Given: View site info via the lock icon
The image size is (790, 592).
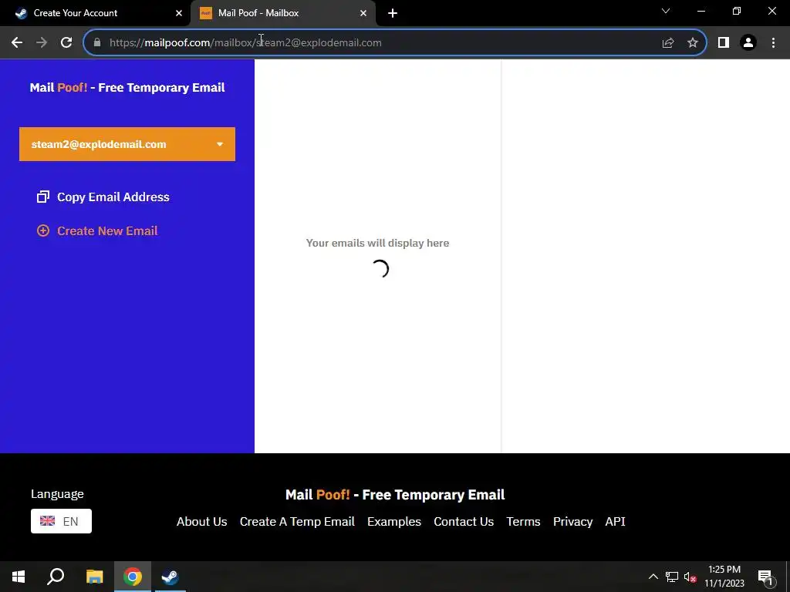Looking at the screenshot, I should [97, 43].
